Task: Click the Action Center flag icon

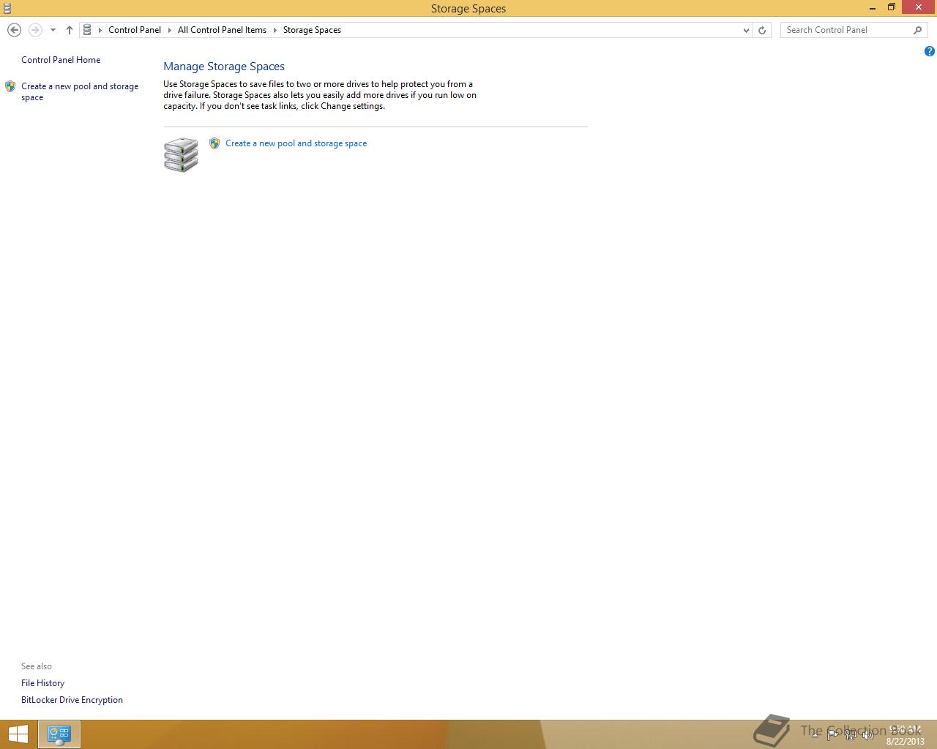Action: (833, 735)
